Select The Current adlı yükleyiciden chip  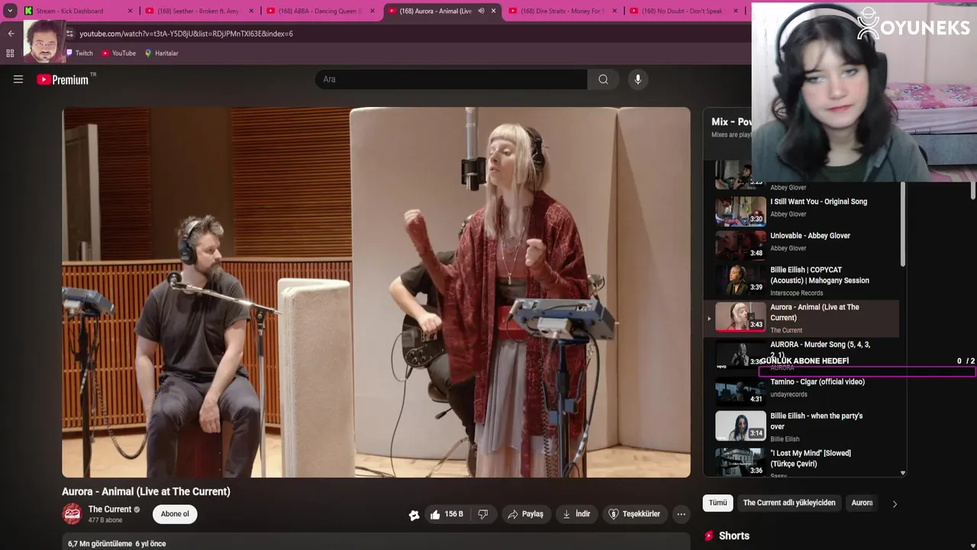pos(789,503)
